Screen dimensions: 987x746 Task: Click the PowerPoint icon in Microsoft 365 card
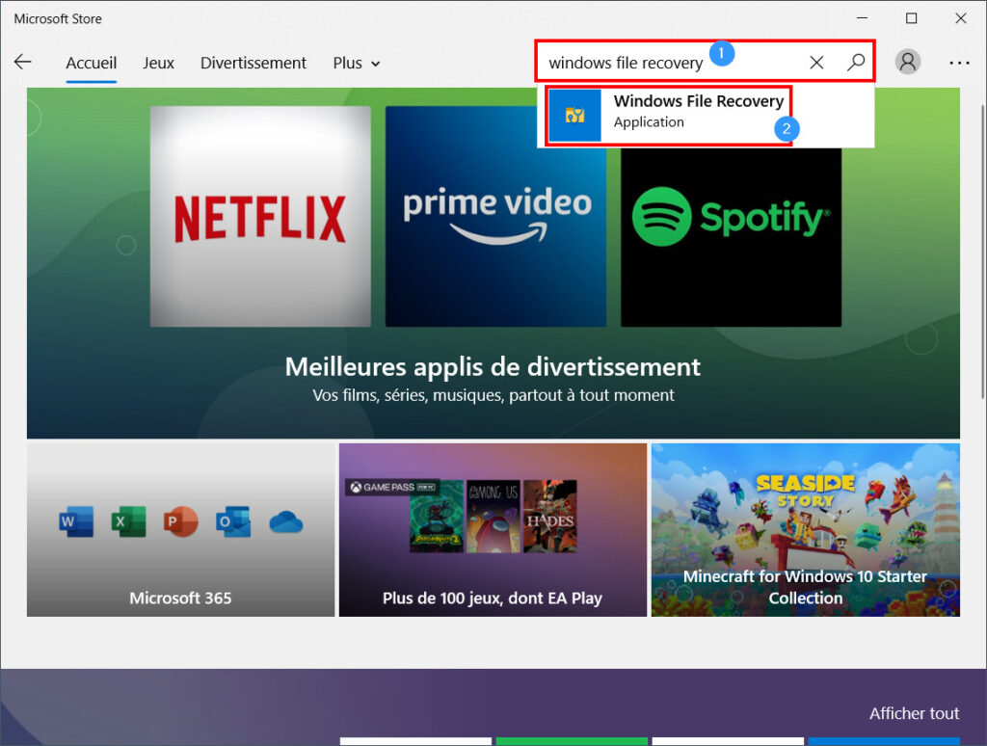pos(180,521)
